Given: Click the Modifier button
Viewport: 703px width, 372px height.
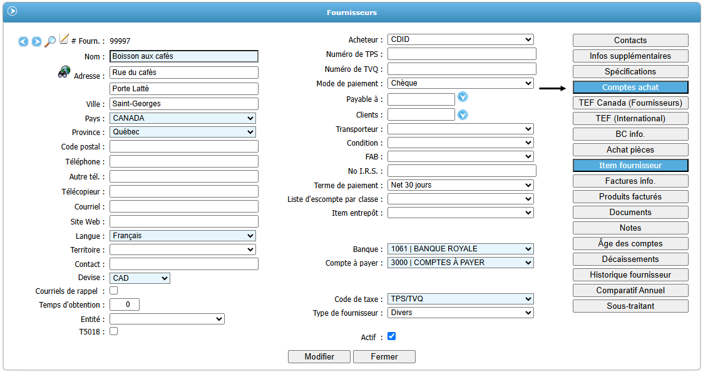Looking at the screenshot, I should coord(319,356).
